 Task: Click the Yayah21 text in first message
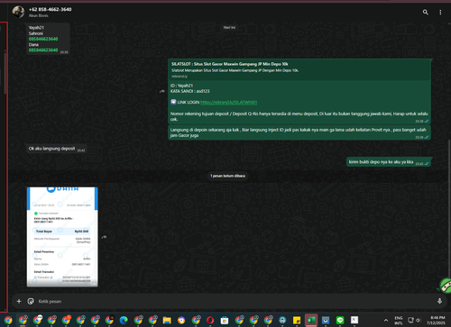(36, 28)
